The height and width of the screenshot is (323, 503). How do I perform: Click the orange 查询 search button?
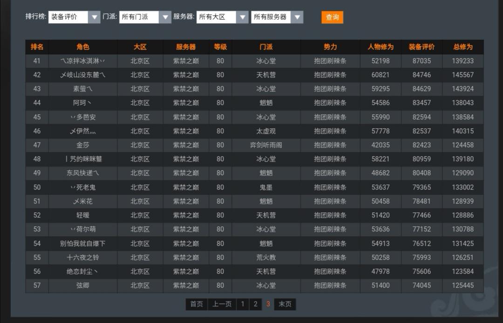tap(332, 17)
